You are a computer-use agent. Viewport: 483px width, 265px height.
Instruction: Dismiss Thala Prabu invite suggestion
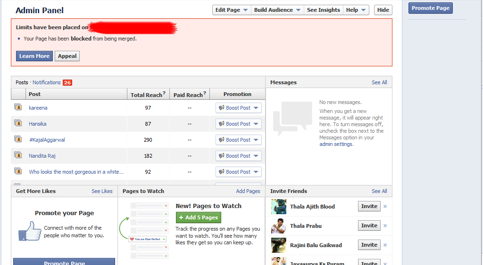pyautogui.click(x=385, y=225)
